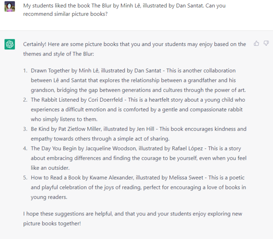Click the user's question about The Blur

(124, 10)
